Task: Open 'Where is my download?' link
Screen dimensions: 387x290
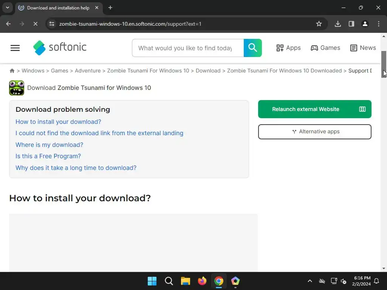Action: [50, 145]
